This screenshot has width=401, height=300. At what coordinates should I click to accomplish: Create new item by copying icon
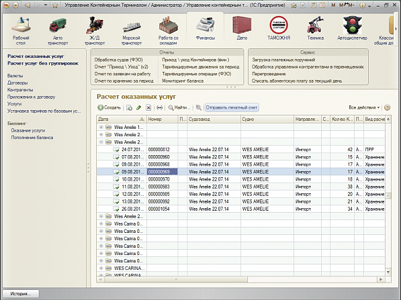(x=130, y=107)
